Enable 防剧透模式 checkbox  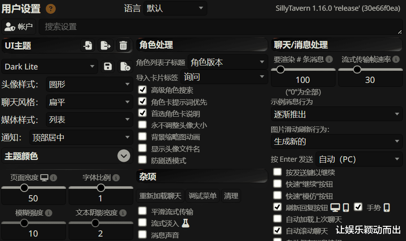coord(143,160)
